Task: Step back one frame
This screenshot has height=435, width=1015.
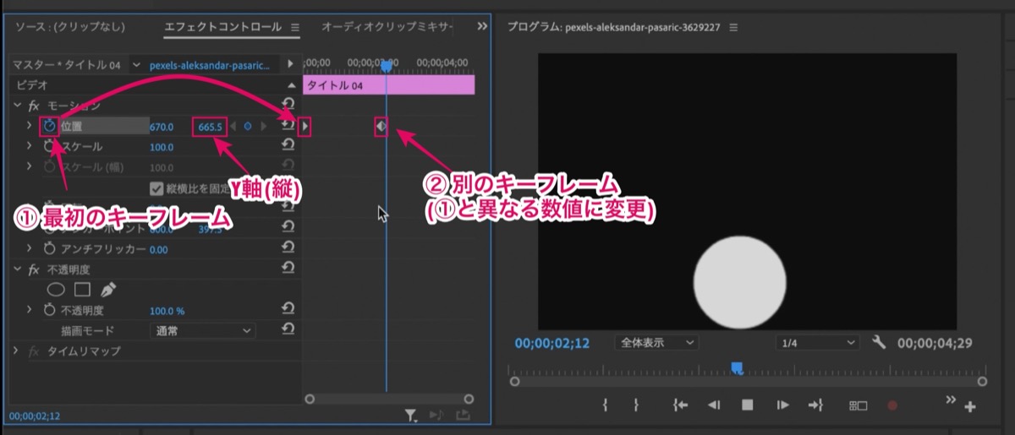Action: [714, 405]
